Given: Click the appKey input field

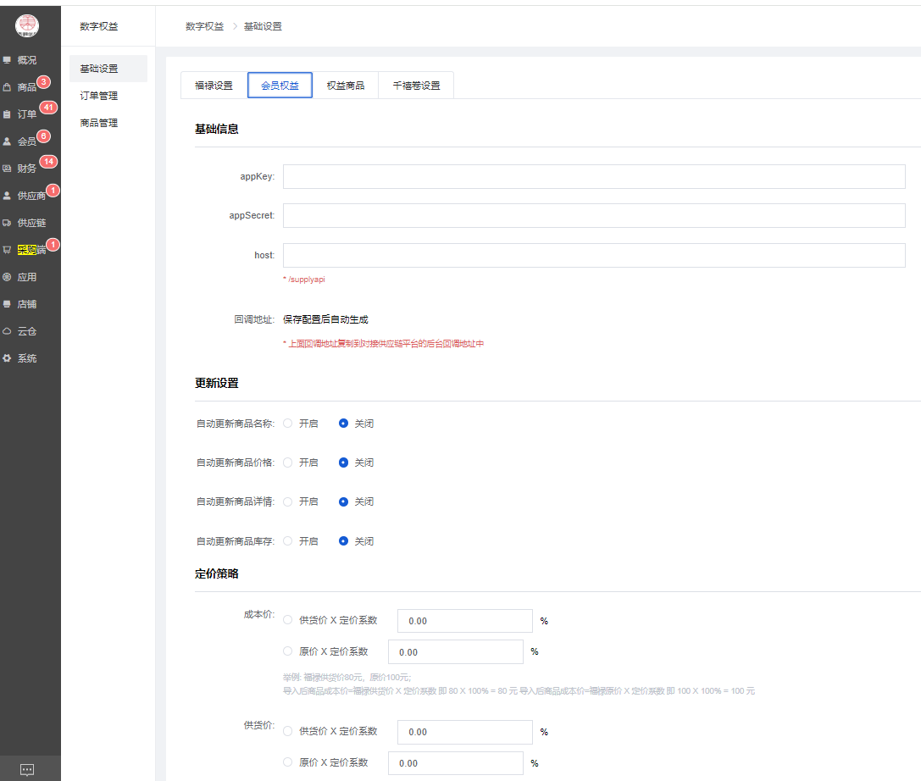Looking at the screenshot, I should (x=593, y=176).
